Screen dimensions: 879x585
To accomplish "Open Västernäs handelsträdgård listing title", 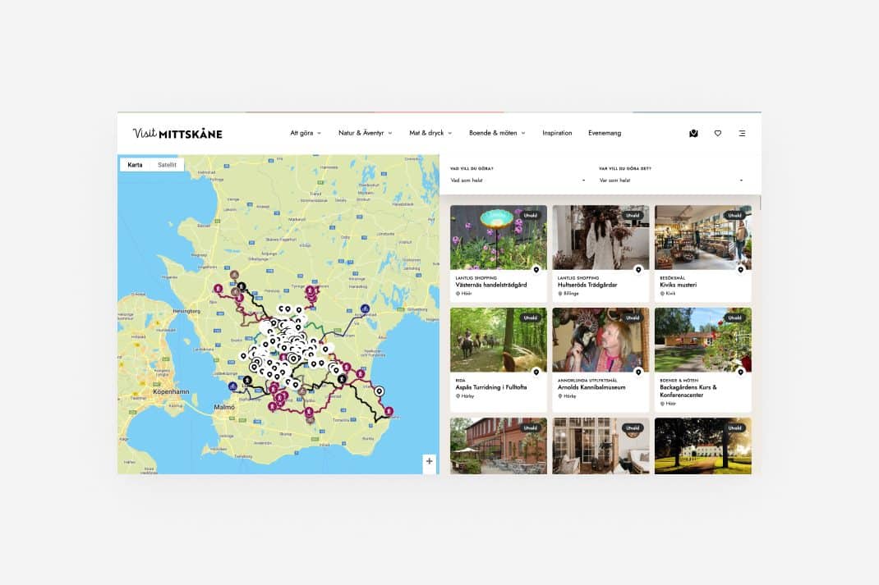I will [491, 285].
